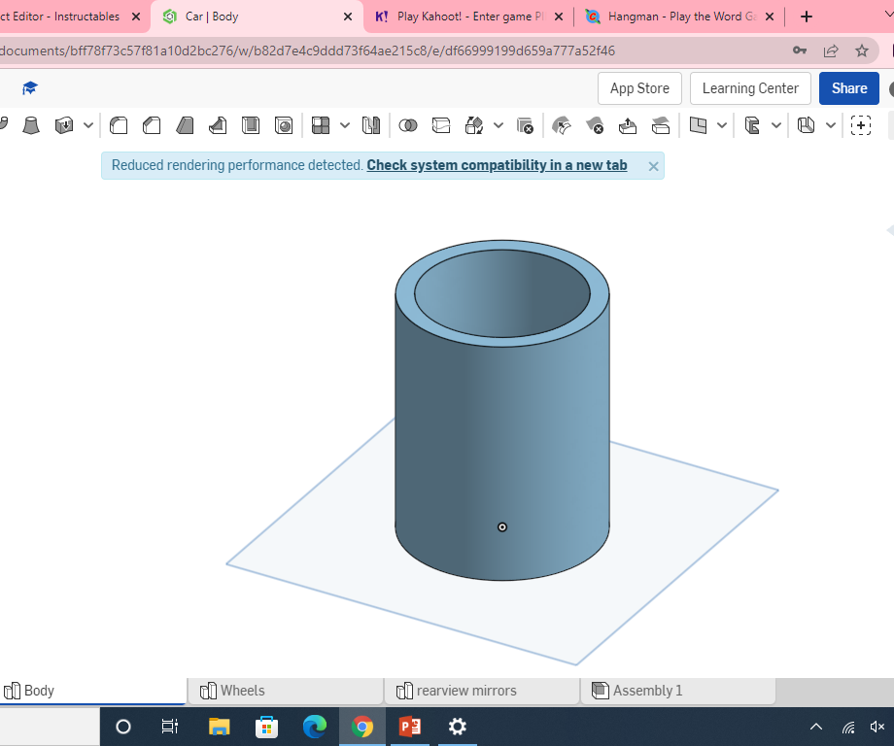Bookmark this page with the star icon
The image size is (894, 746).
(x=862, y=51)
